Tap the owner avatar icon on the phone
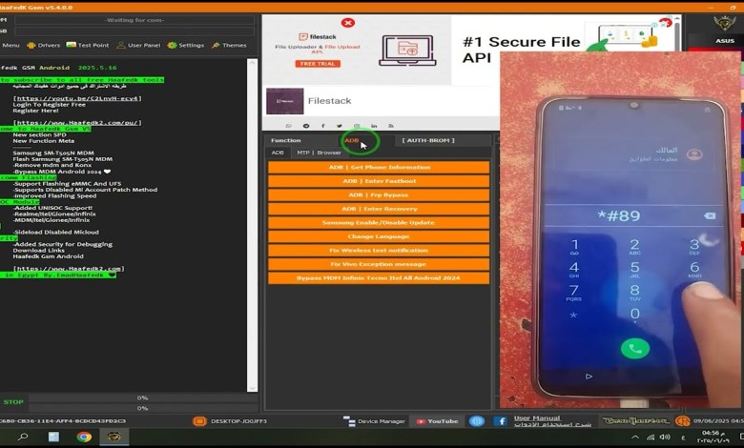The height and width of the screenshot is (448, 744). 694,154
